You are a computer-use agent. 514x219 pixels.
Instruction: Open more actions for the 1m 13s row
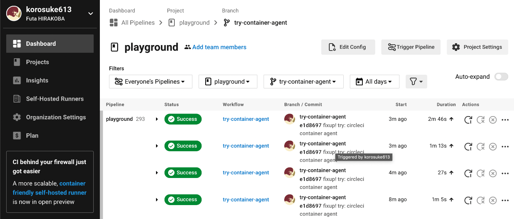[505, 146]
